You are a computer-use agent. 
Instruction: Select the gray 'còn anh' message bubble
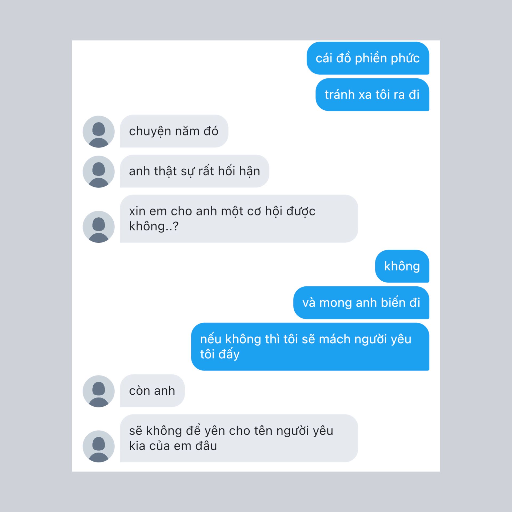[152, 391]
